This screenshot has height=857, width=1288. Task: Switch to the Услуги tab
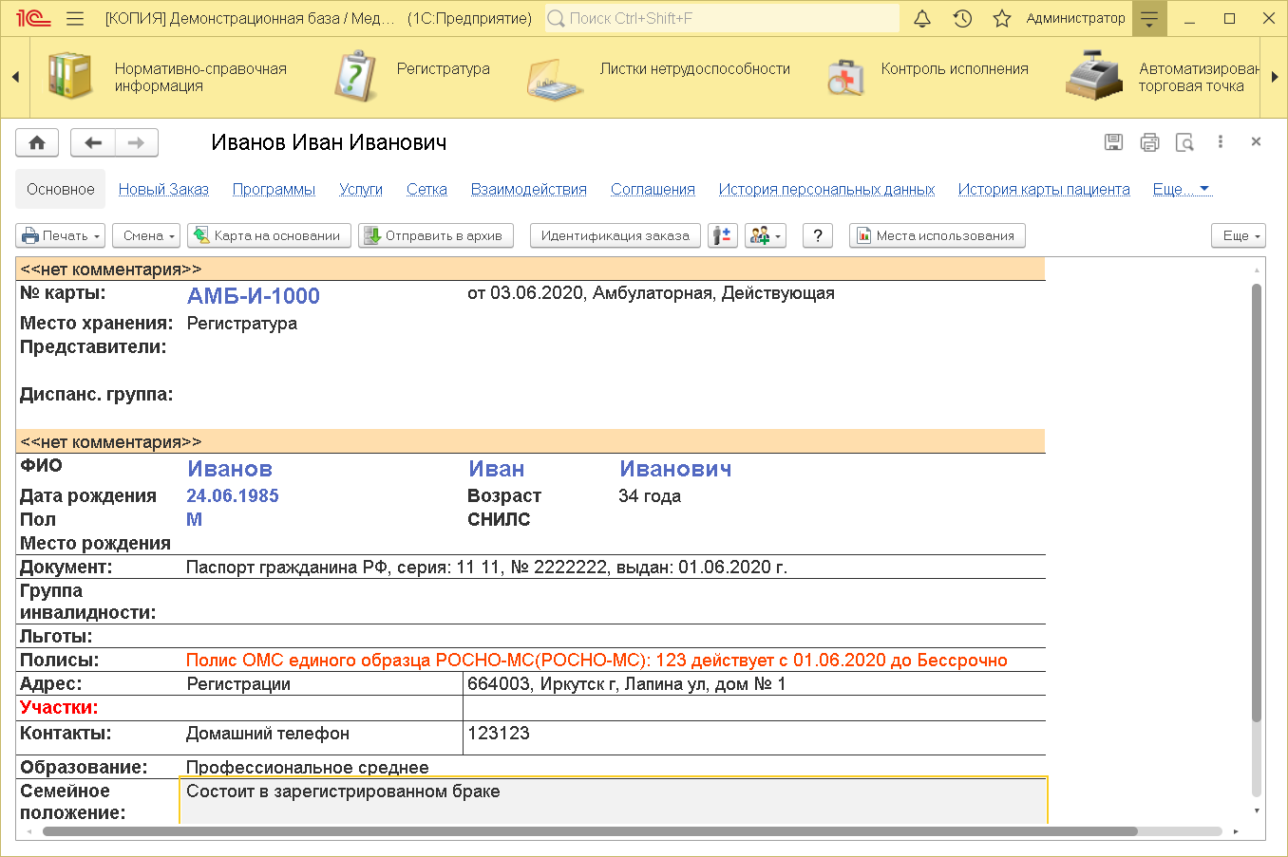(x=361, y=189)
